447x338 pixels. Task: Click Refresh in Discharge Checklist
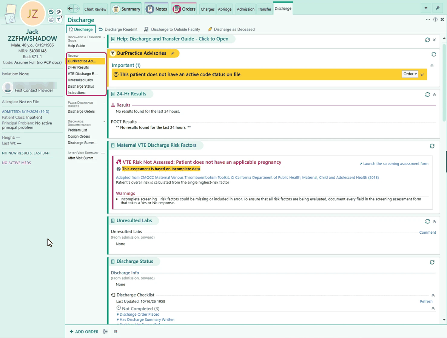pyautogui.click(x=426, y=301)
